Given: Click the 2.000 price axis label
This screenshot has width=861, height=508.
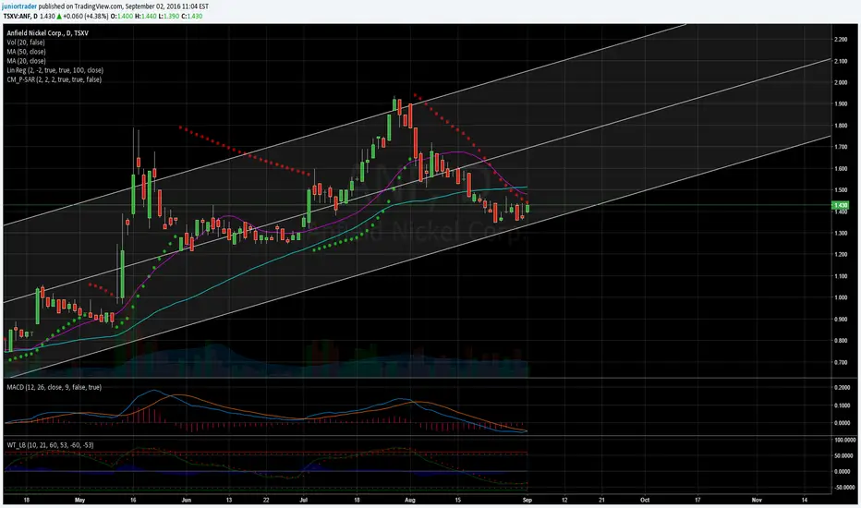Looking at the screenshot, I should [841, 82].
